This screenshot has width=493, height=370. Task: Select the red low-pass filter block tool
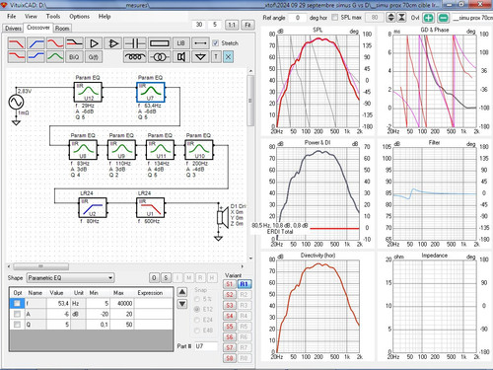pyautogui.click(x=17, y=43)
